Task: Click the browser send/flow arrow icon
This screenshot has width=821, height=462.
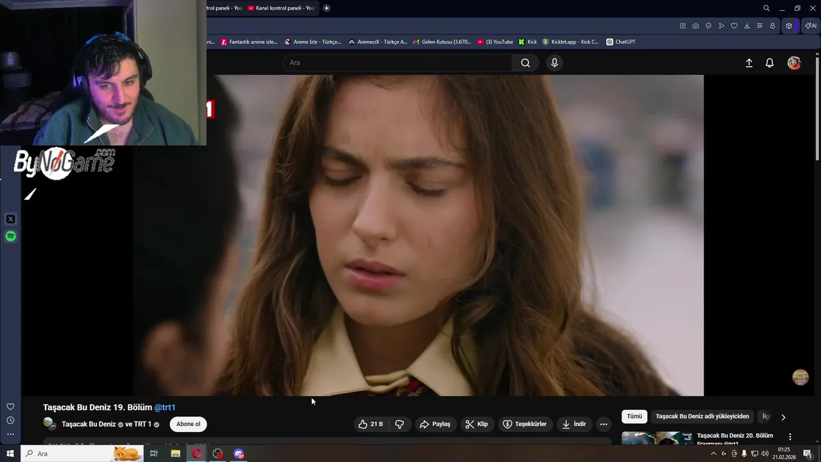Action: click(721, 26)
